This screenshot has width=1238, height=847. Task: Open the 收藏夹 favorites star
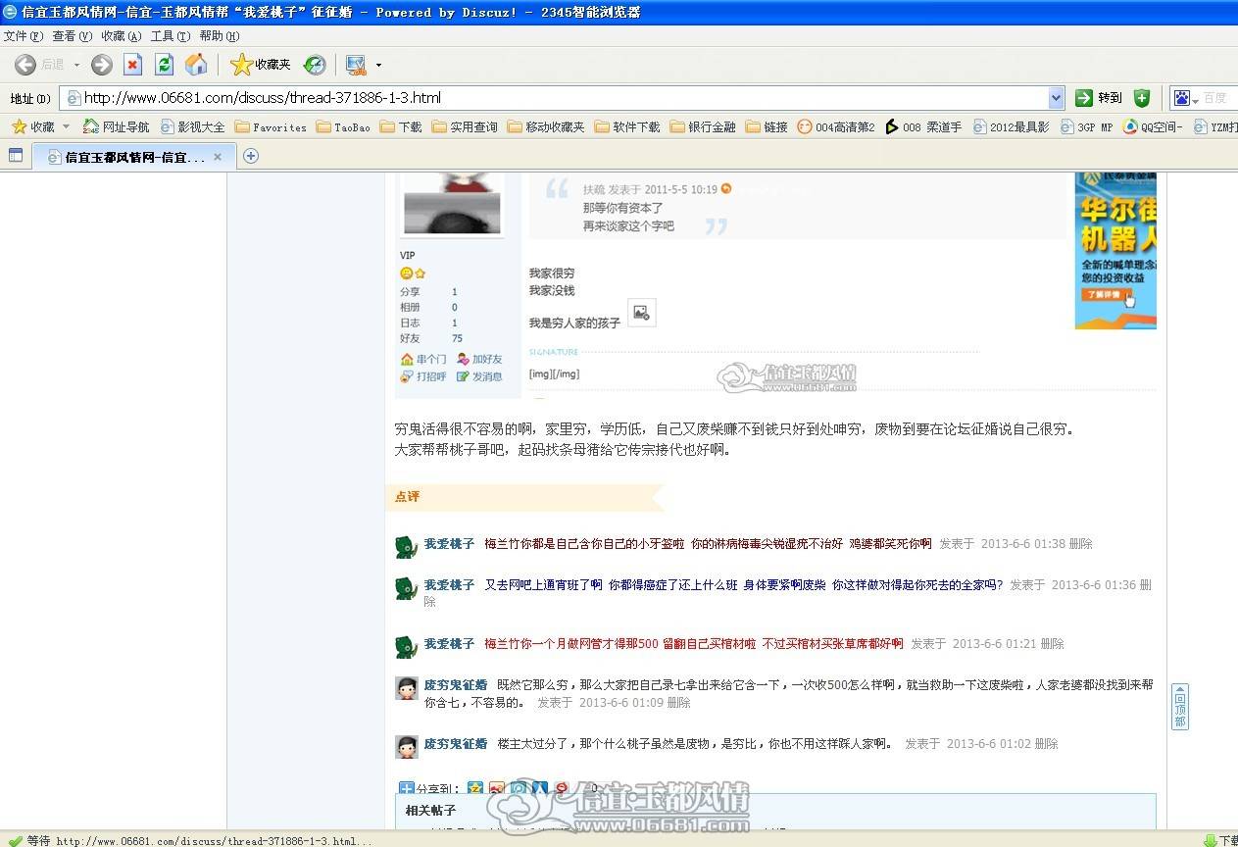[x=261, y=65]
